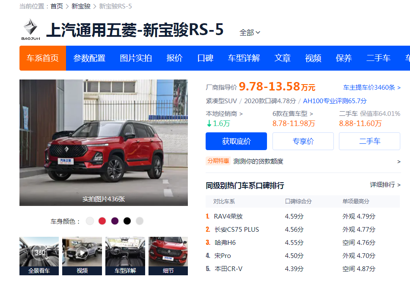Click 空间 4.87分 for 本田CR-V
Screen dimensions: 410x285
(359, 269)
